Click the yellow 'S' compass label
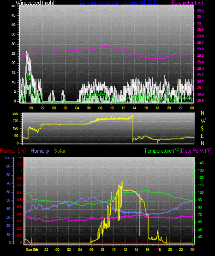The image size is (215, 256). tap(203, 129)
